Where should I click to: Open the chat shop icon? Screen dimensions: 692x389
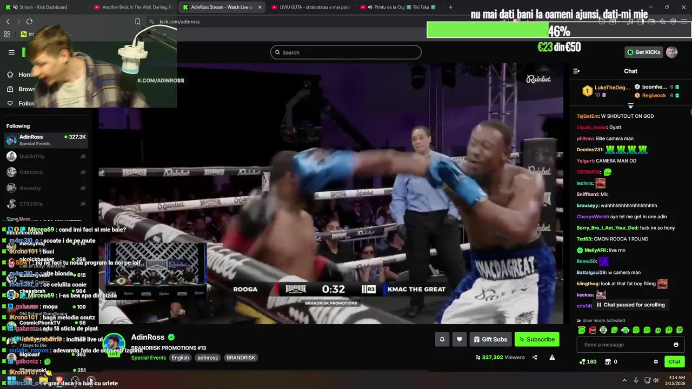pyautogui.click(x=608, y=362)
